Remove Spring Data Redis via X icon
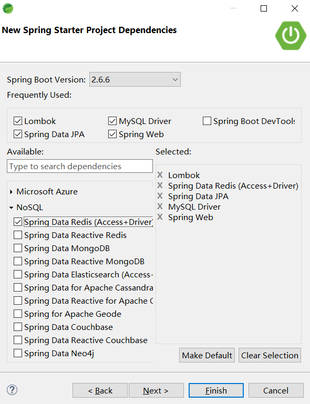Viewport: 310px width, 404px height. coord(160,185)
